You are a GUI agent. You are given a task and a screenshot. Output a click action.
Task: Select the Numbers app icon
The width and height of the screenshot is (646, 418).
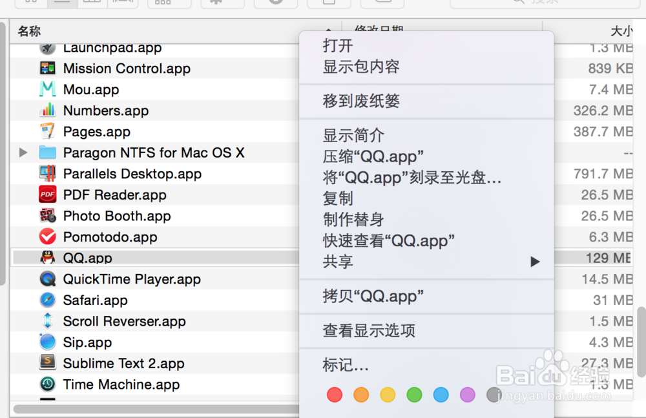(x=47, y=110)
